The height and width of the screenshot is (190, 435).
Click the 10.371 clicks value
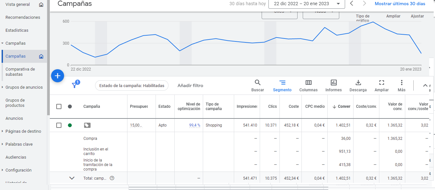[271, 125]
